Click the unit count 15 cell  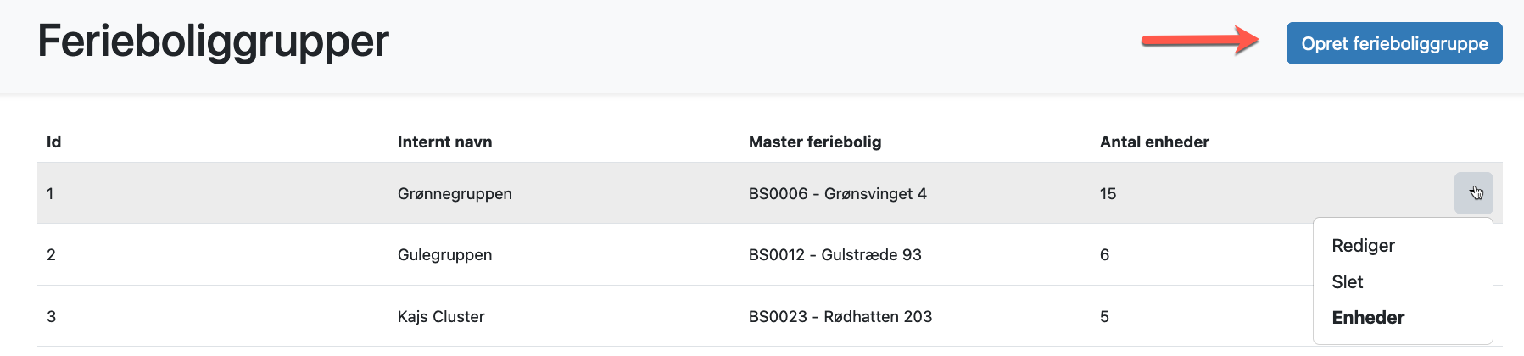(1108, 193)
